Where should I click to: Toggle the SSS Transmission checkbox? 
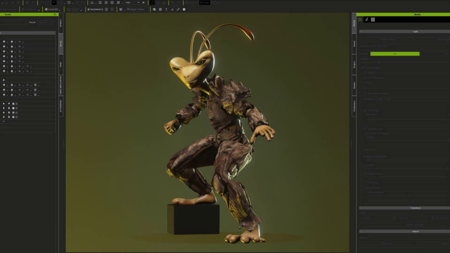point(365,78)
